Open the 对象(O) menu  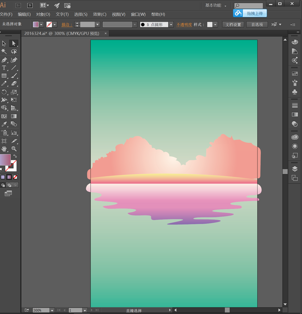43,15
